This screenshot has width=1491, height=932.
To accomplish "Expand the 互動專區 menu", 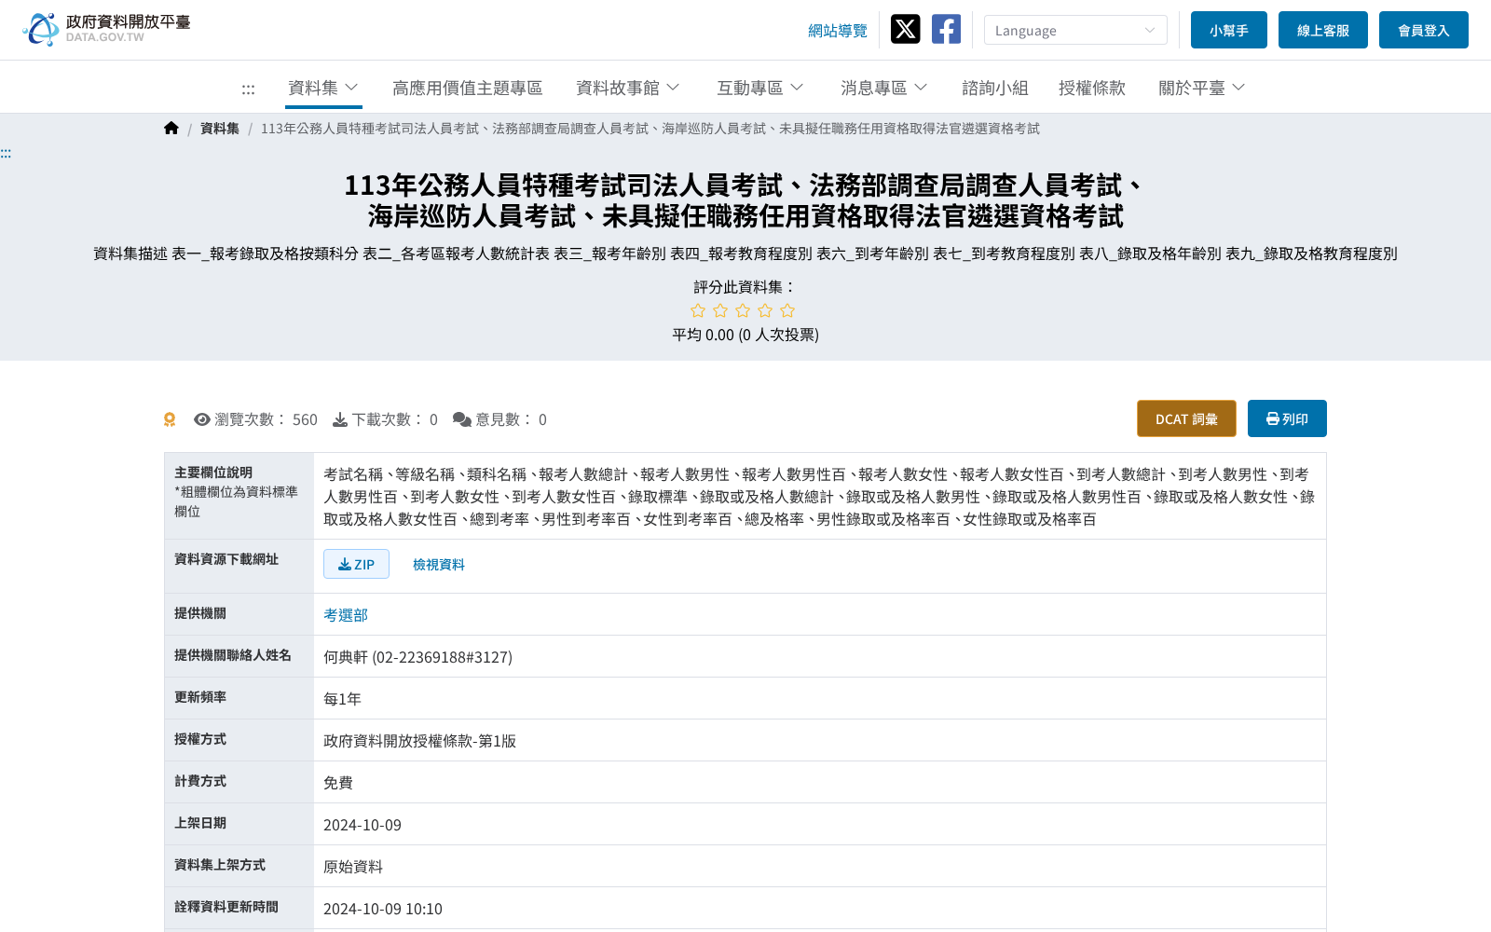I will coord(760,88).
